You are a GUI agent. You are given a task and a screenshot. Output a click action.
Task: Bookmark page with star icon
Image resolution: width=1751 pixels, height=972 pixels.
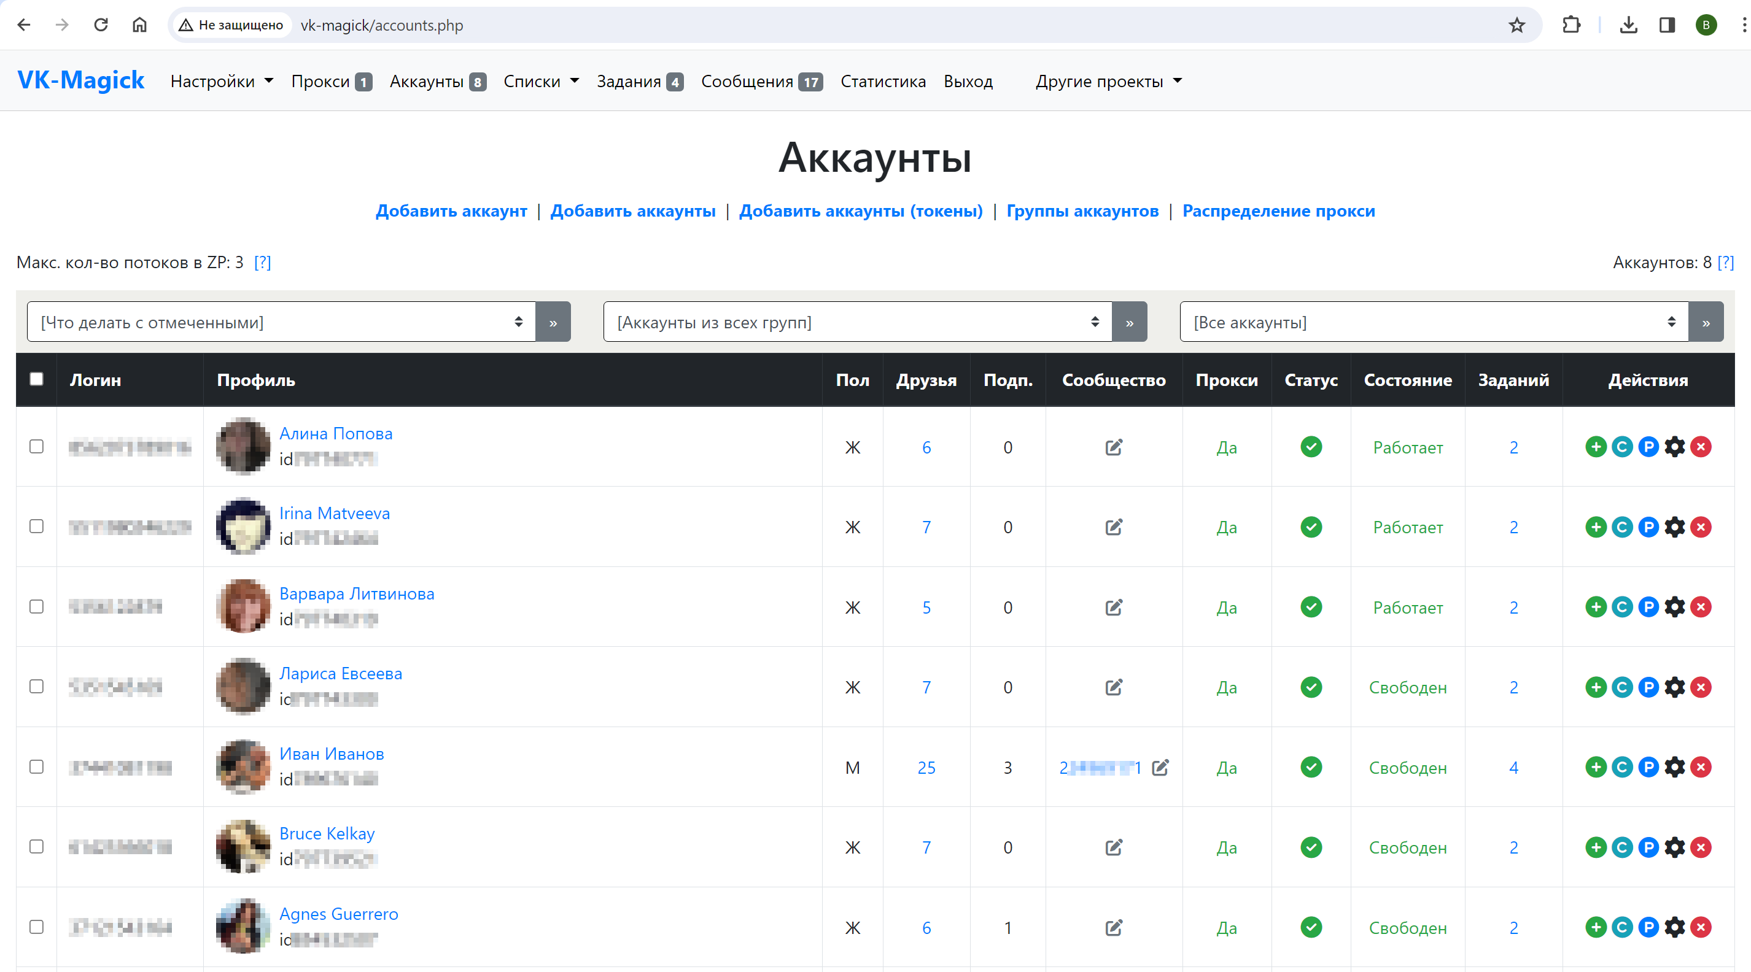click(1516, 25)
